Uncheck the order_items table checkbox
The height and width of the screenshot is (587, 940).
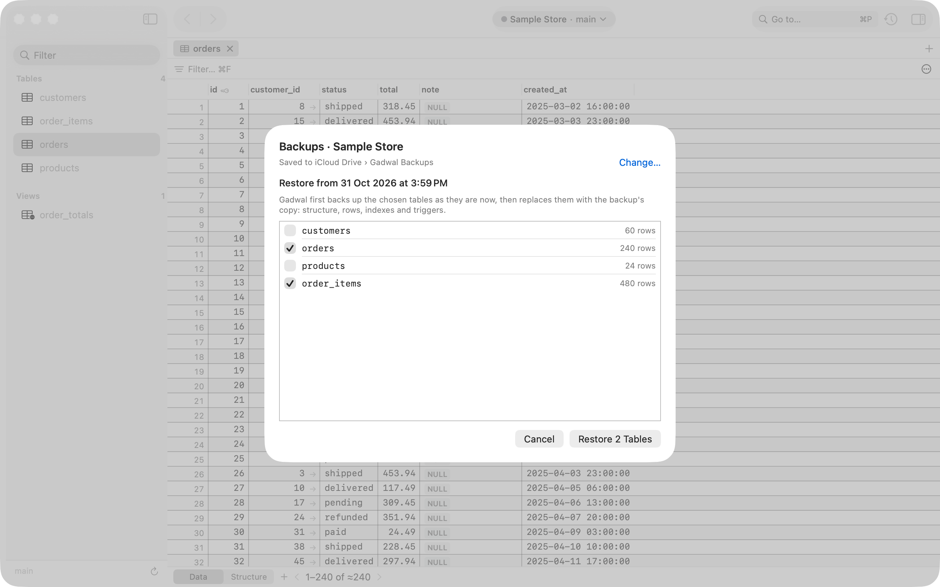tap(290, 283)
